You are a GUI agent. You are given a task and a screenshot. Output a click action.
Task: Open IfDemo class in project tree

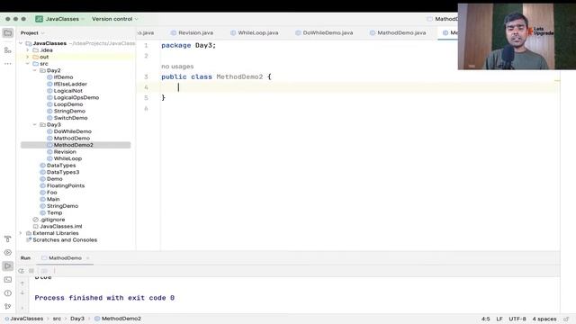pyautogui.click(x=63, y=77)
